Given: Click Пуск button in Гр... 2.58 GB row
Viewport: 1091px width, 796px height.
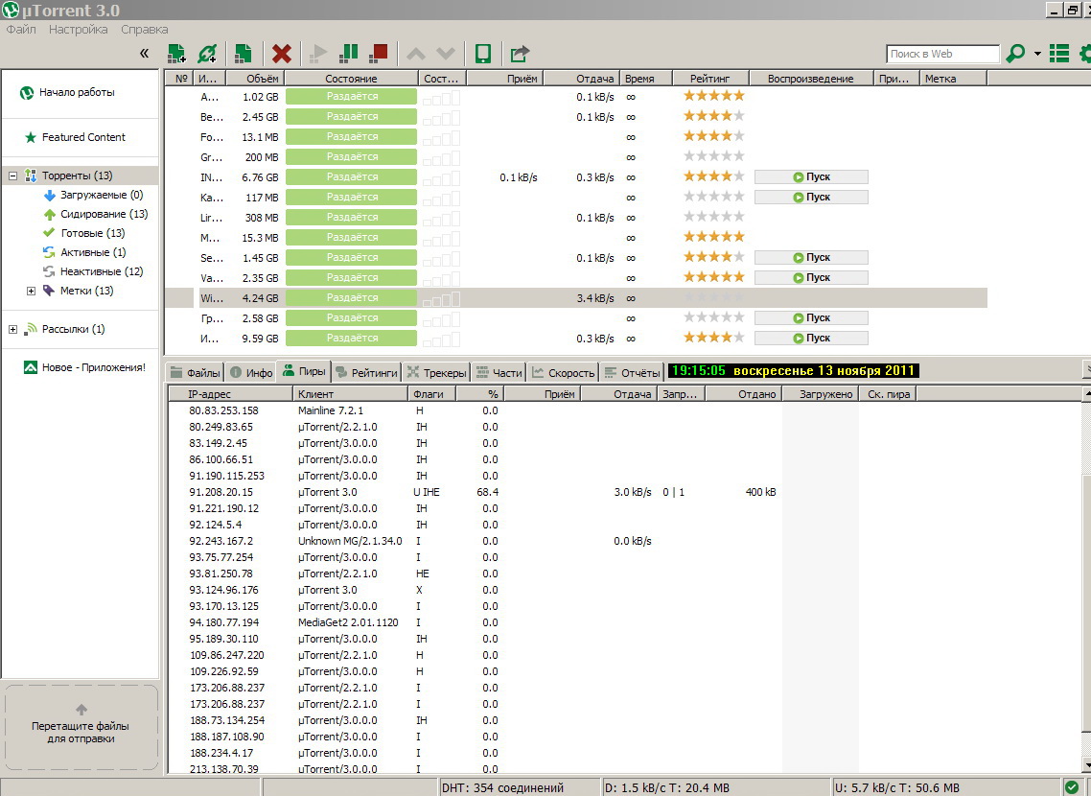Looking at the screenshot, I should click(811, 318).
